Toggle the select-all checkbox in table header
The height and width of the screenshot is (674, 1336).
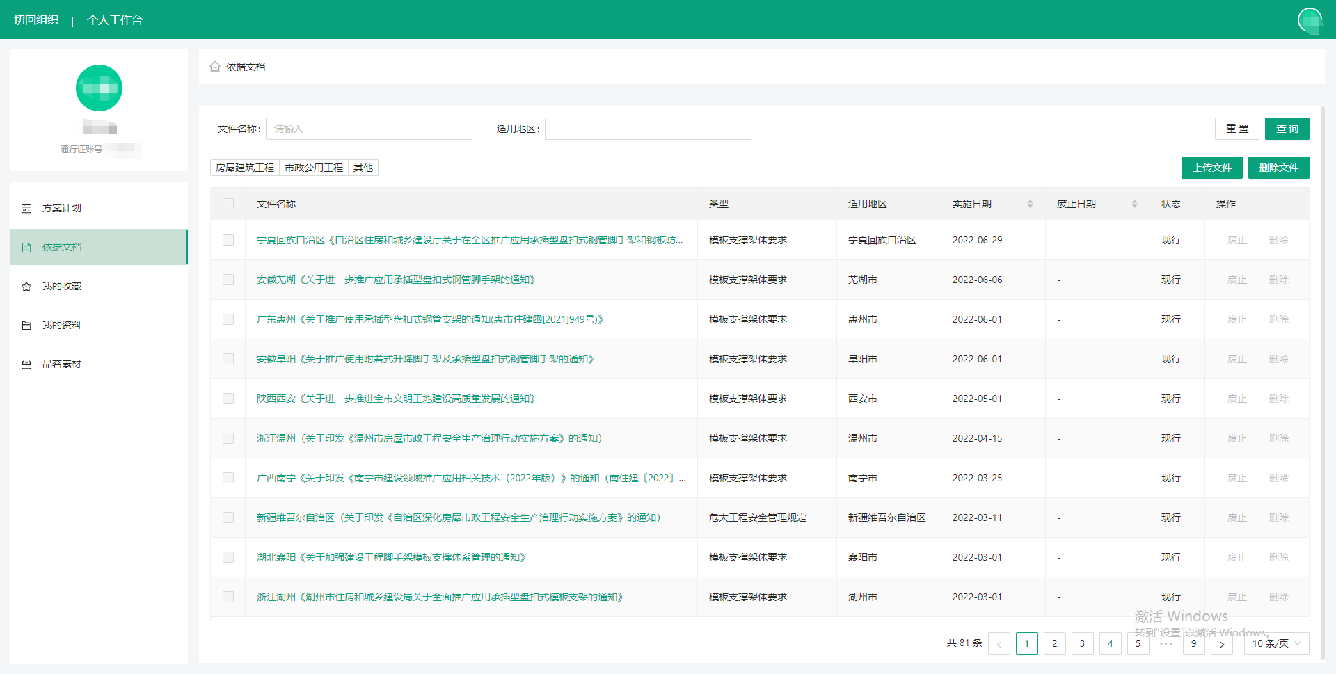coord(228,204)
